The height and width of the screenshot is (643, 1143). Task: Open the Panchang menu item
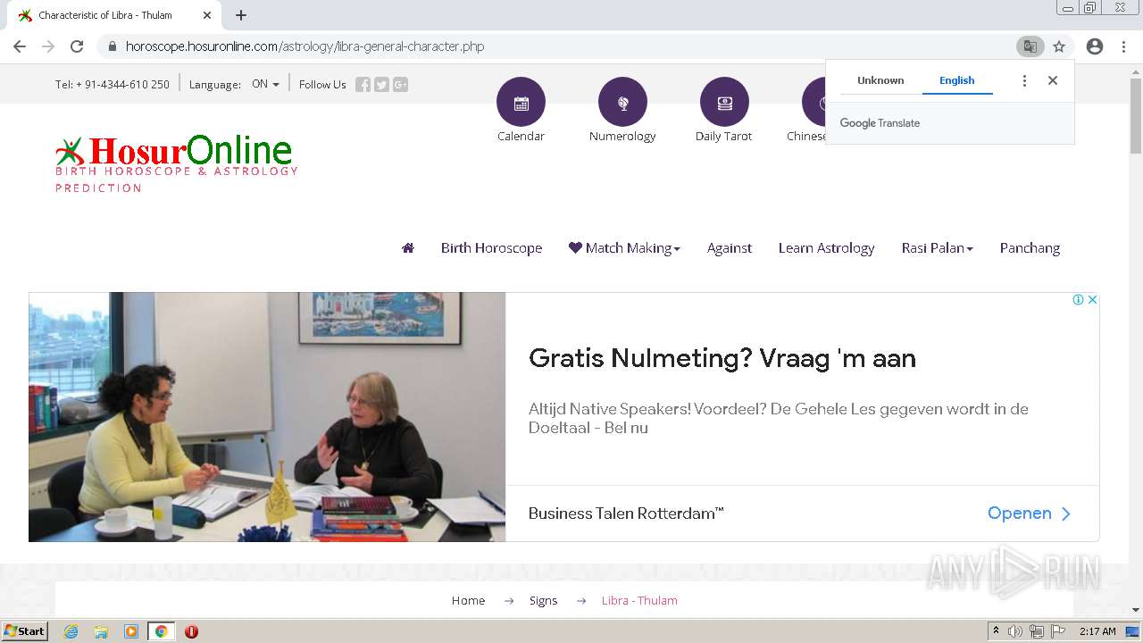pyautogui.click(x=1030, y=248)
